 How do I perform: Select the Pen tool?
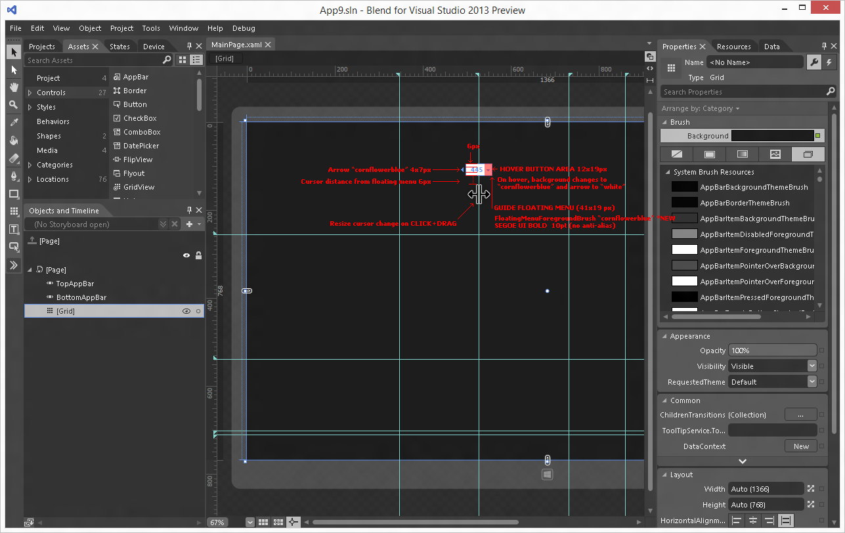pyautogui.click(x=14, y=176)
